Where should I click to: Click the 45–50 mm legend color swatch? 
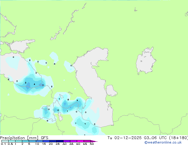tap(87, 141)
